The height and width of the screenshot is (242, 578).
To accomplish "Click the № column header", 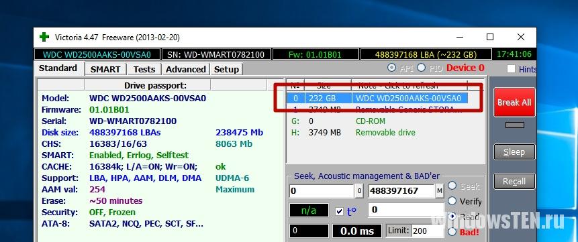I will (295, 85).
